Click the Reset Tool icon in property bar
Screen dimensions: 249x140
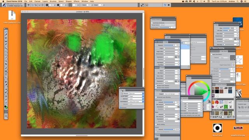point(28,5)
